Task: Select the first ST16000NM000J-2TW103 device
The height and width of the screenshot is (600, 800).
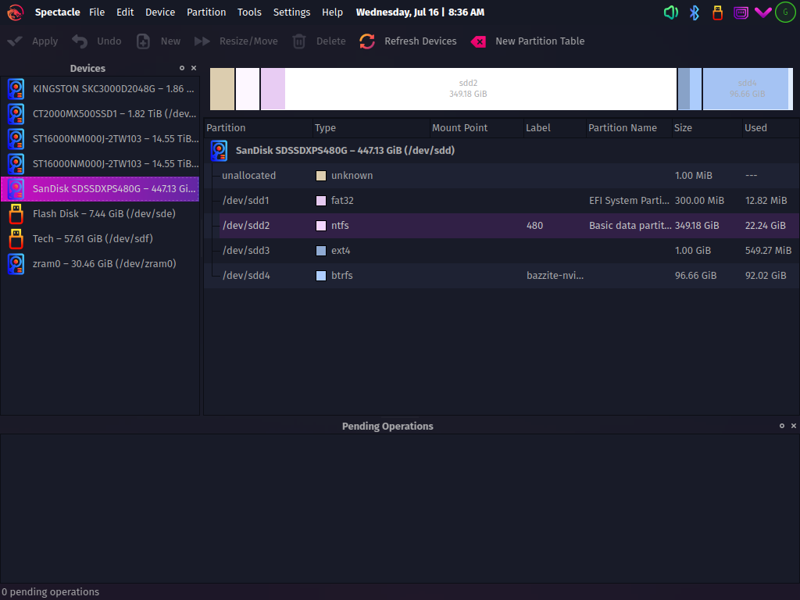Action: [x=100, y=139]
